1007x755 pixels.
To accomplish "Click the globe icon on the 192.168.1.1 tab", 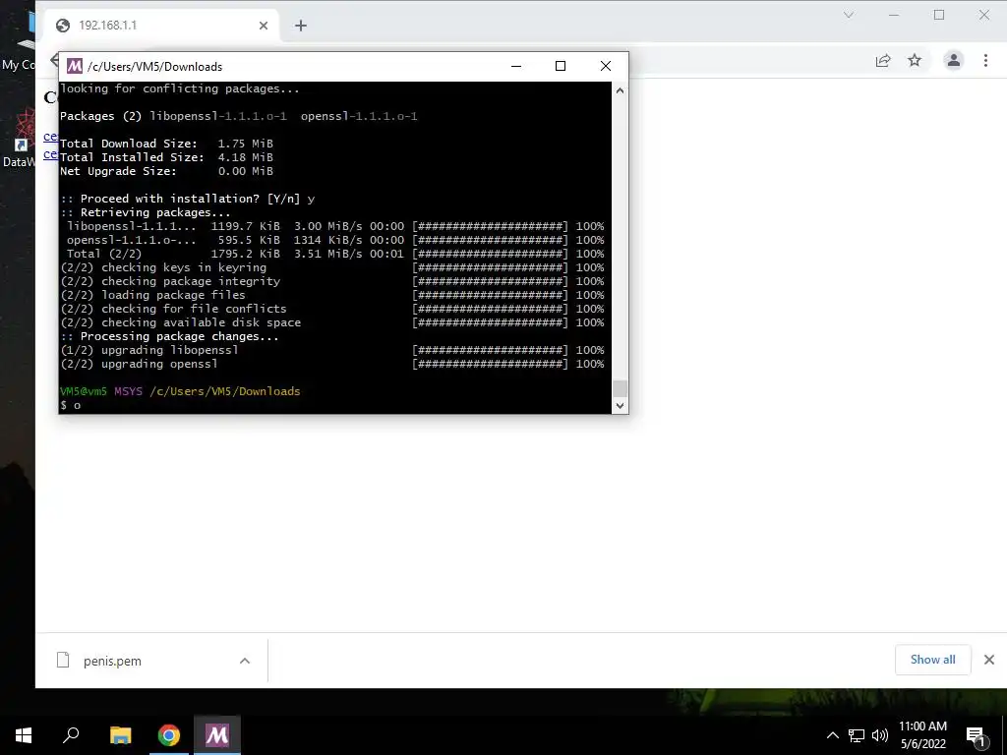I will [x=63, y=26].
